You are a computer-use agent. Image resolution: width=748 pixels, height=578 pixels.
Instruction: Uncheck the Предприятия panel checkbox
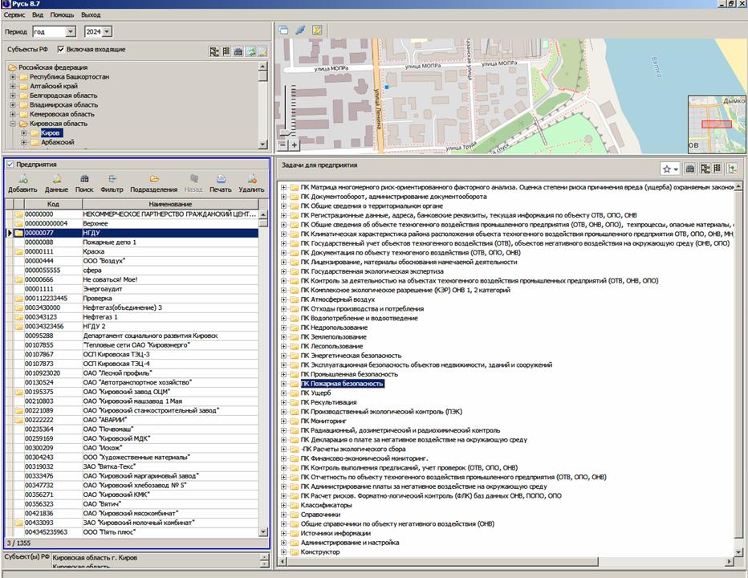point(10,165)
